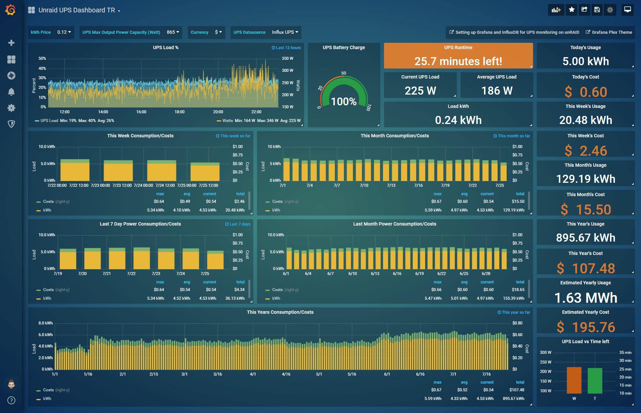Viewport: 641px width, 413px height.
Task: Open the Grafana Plex Theme link
Action: [609, 32]
